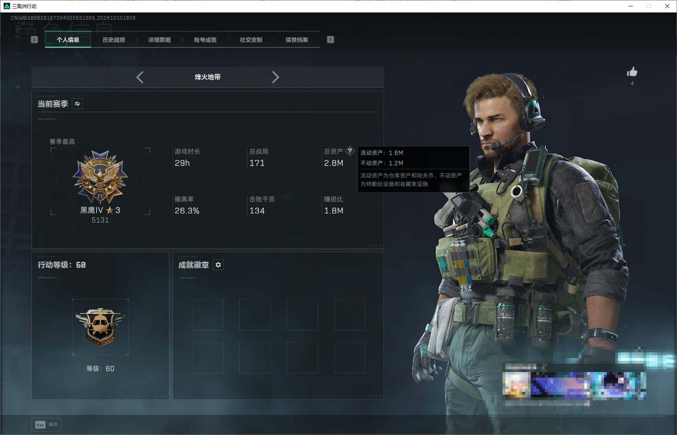Click the 行动等级: 60 heading
Image resolution: width=677 pixels, height=435 pixels.
tap(62, 265)
